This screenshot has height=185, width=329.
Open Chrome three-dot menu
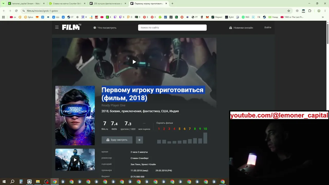tap(325, 11)
